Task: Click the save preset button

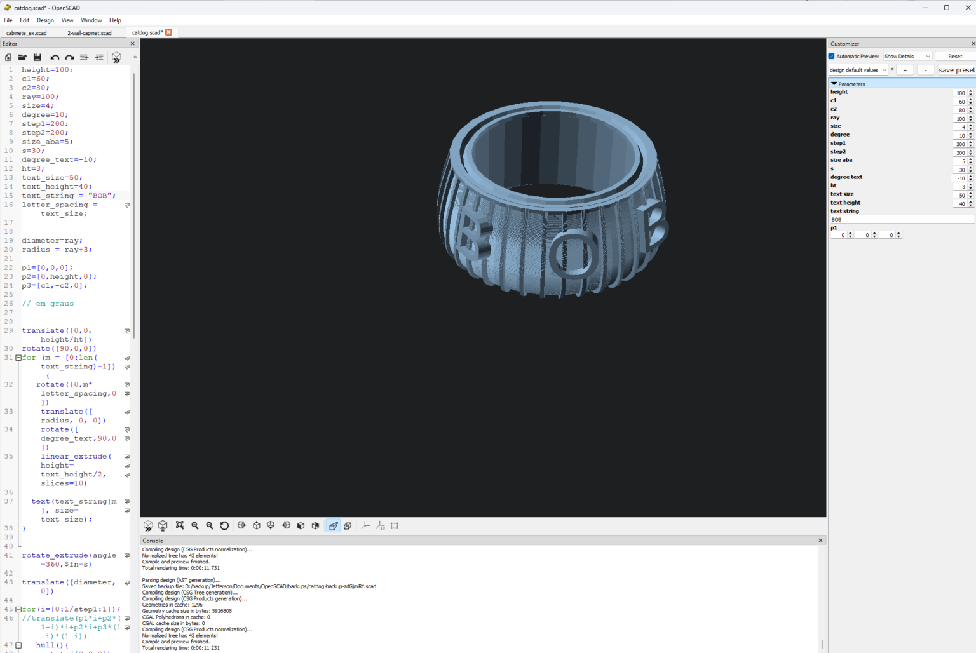Action: pos(957,70)
